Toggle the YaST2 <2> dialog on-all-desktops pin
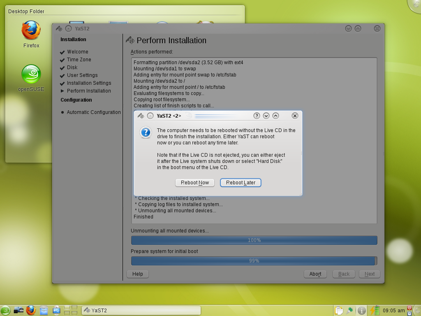Image resolution: width=421 pixels, height=316 pixels. click(x=150, y=116)
